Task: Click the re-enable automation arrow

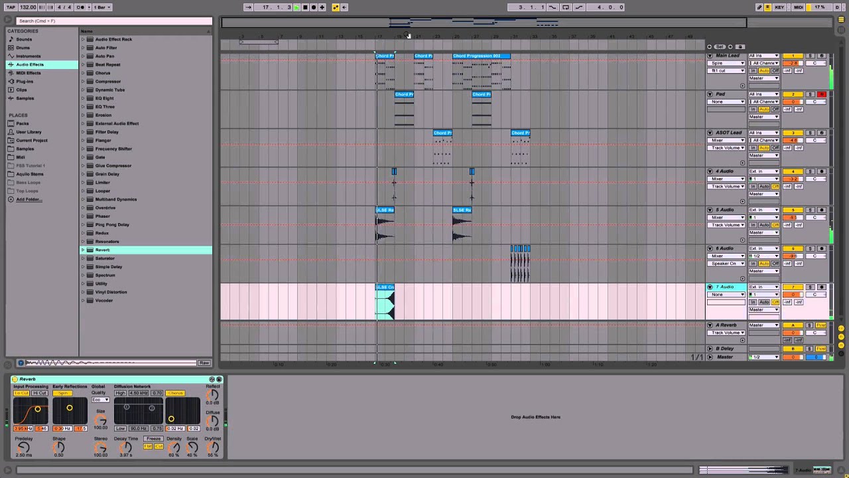Action: pos(344,7)
